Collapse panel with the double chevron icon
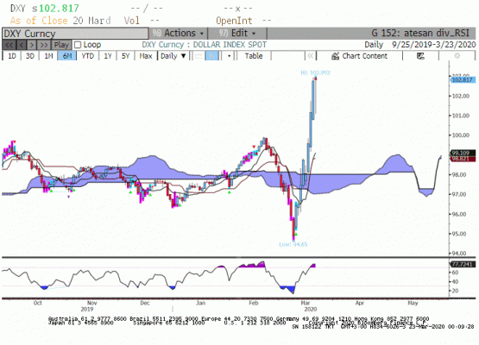This screenshot has height=345, width=479. [x=311, y=56]
